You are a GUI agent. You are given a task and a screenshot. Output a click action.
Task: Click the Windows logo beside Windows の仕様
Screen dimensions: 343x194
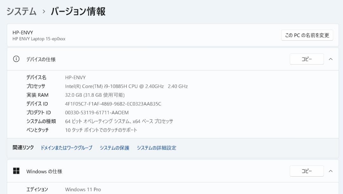(x=16, y=171)
